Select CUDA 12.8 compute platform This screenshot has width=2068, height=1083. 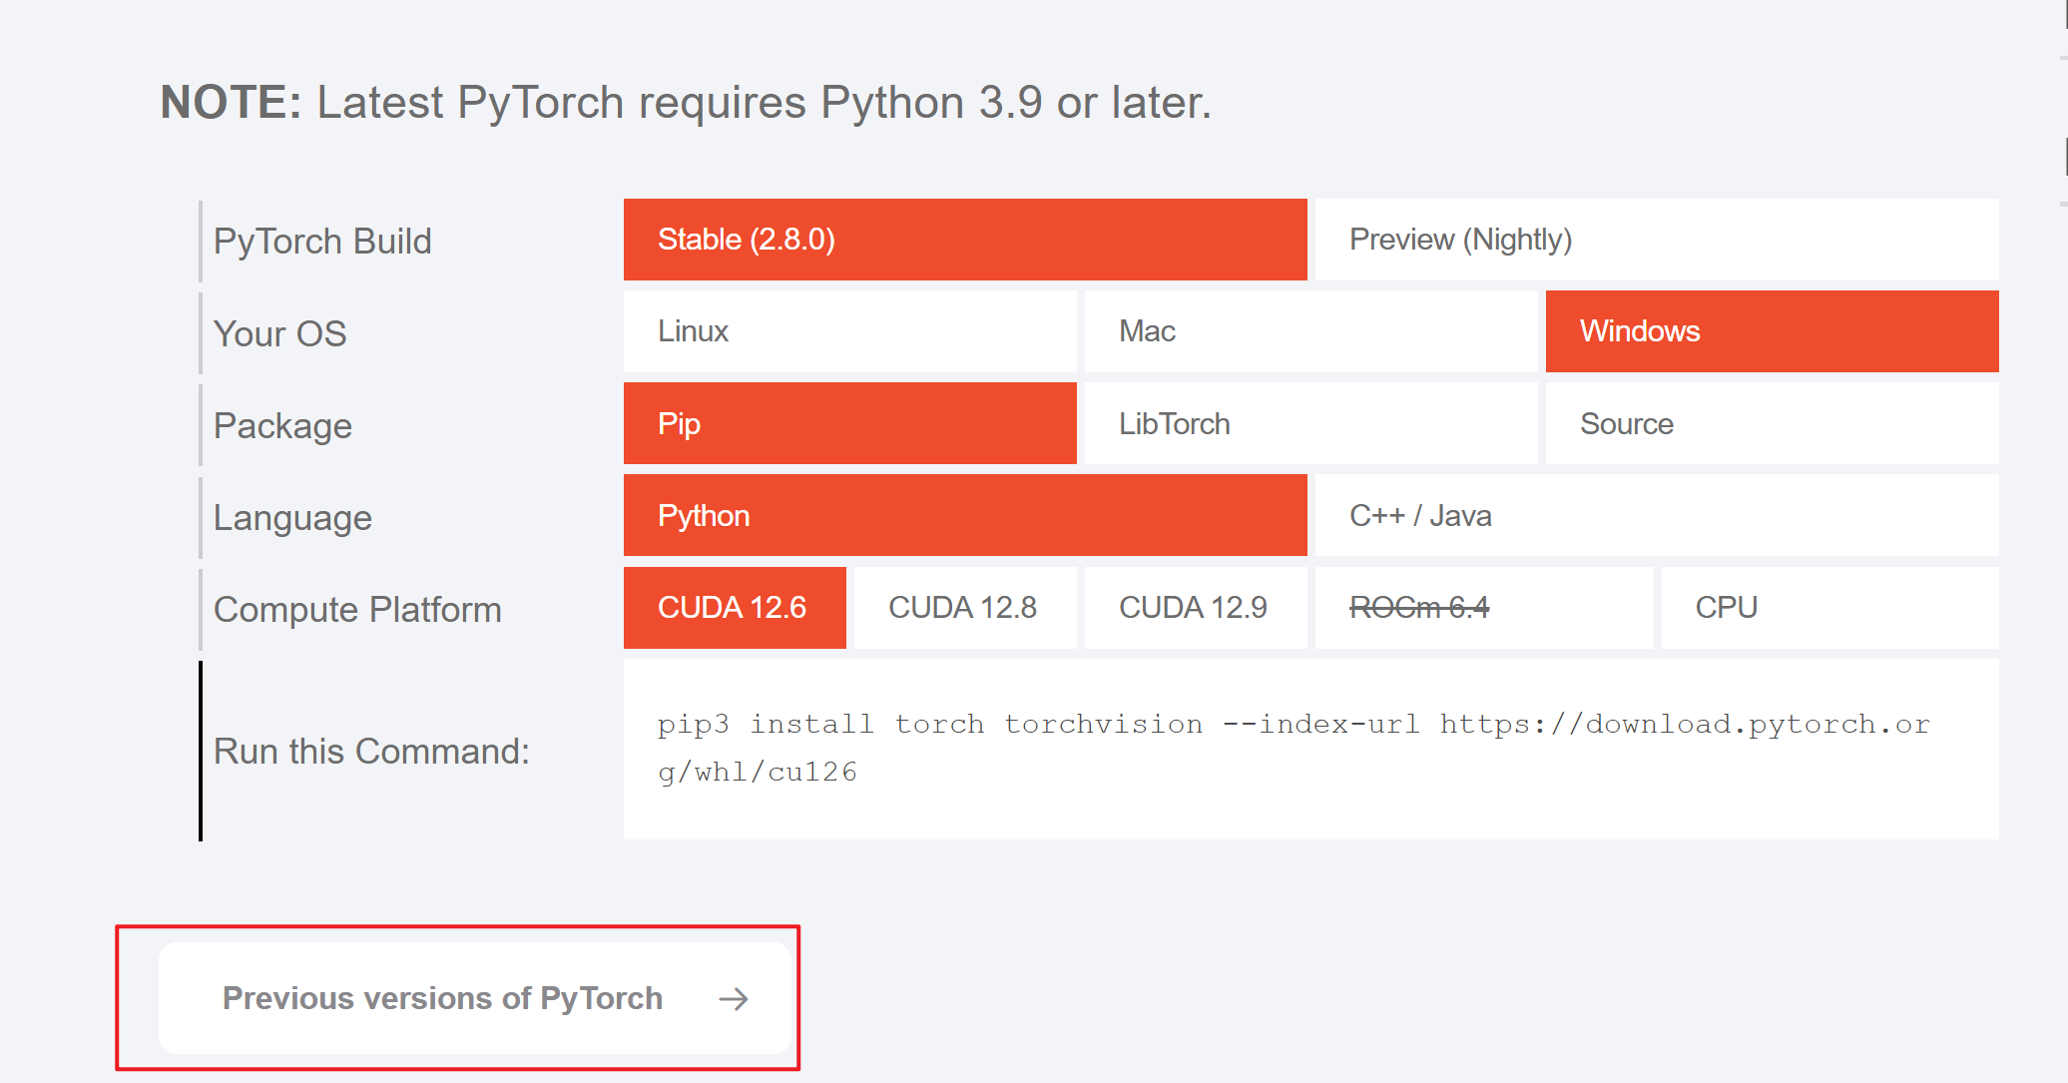[x=965, y=608]
